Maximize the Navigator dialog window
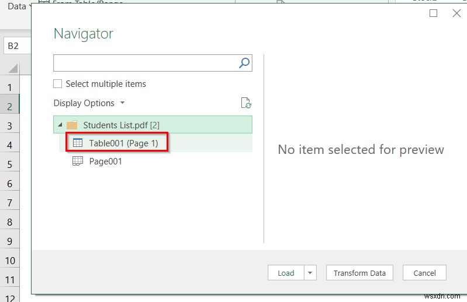The width and height of the screenshot is (467, 302). coord(433,13)
